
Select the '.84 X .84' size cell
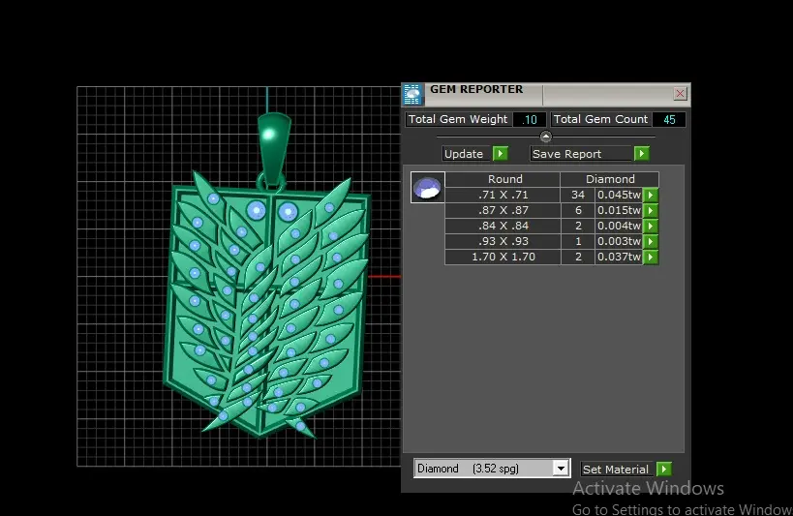click(x=503, y=226)
